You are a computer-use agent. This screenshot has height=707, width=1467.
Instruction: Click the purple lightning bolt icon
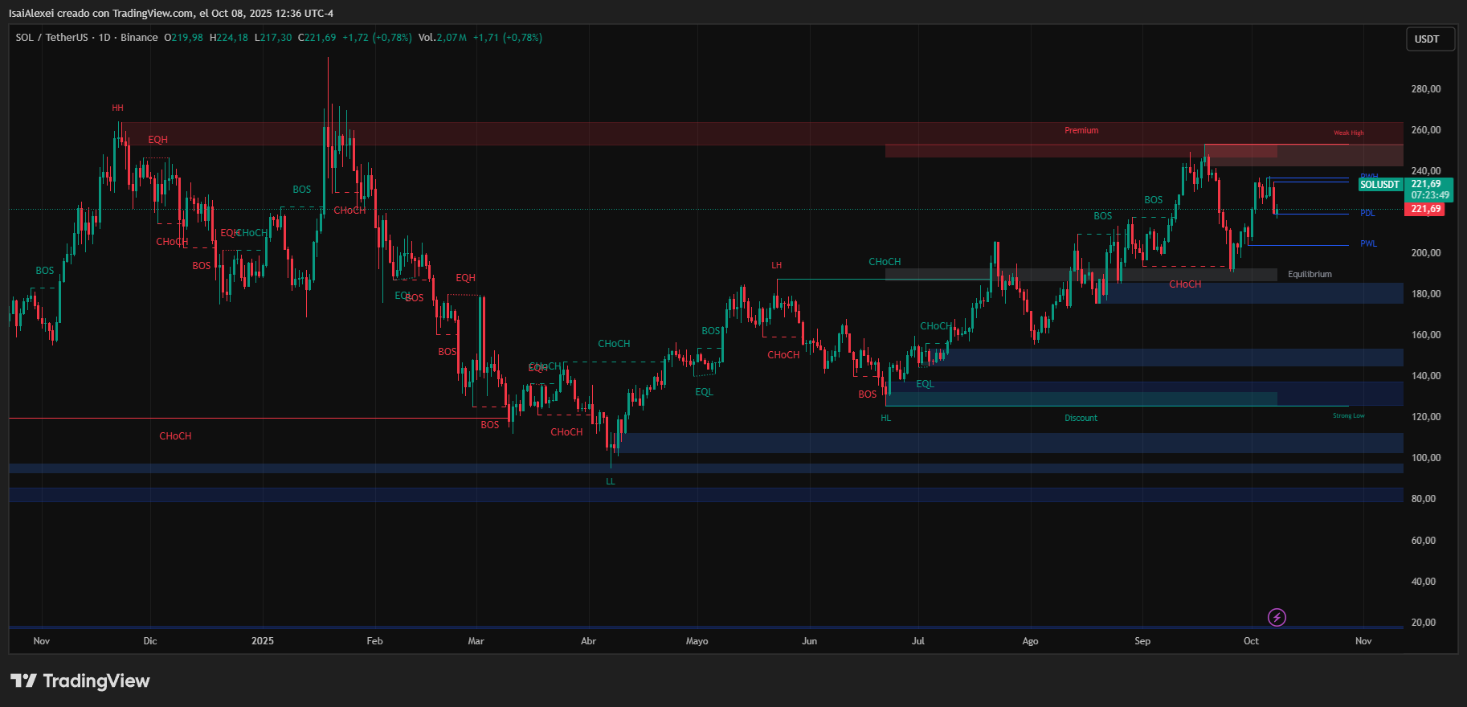click(x=1277, y=617)
